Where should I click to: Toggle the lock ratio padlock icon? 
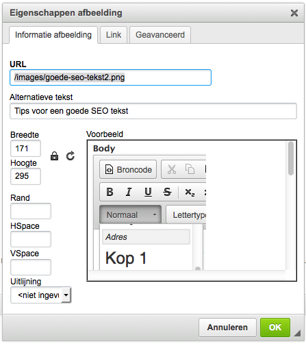coord(54,156)
